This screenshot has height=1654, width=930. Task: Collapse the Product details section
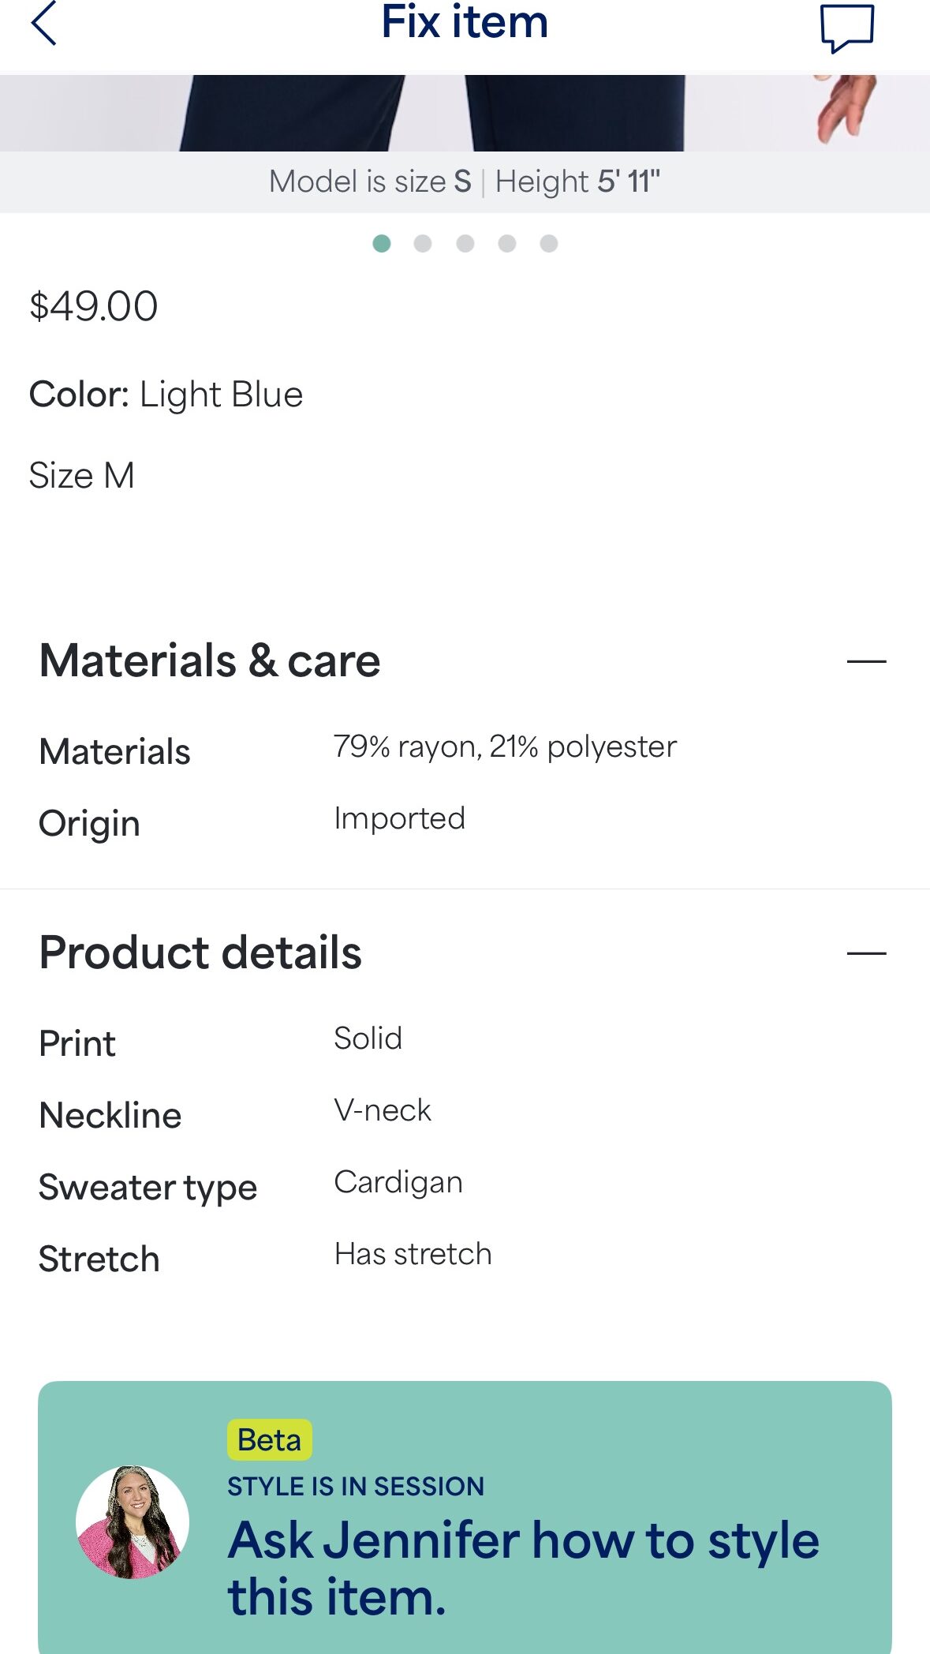click(866, 953)
